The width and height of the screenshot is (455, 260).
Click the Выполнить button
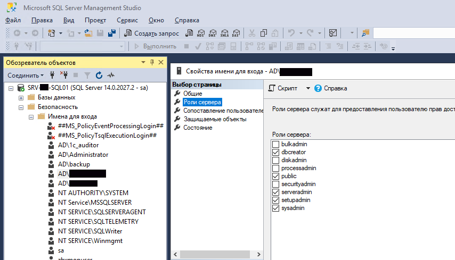coord(155,46)
